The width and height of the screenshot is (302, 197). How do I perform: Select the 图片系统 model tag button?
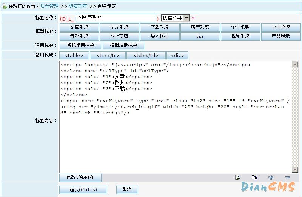click(119, 27)
